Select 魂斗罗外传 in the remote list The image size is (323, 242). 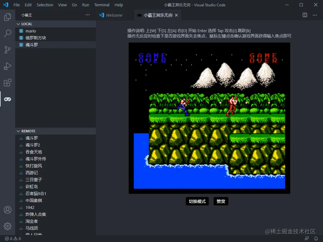click(x=56, y=159)
